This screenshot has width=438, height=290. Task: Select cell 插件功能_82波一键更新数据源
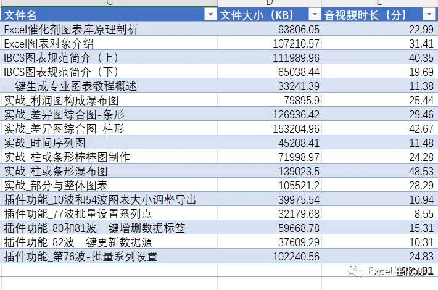(x=109, y=242)
